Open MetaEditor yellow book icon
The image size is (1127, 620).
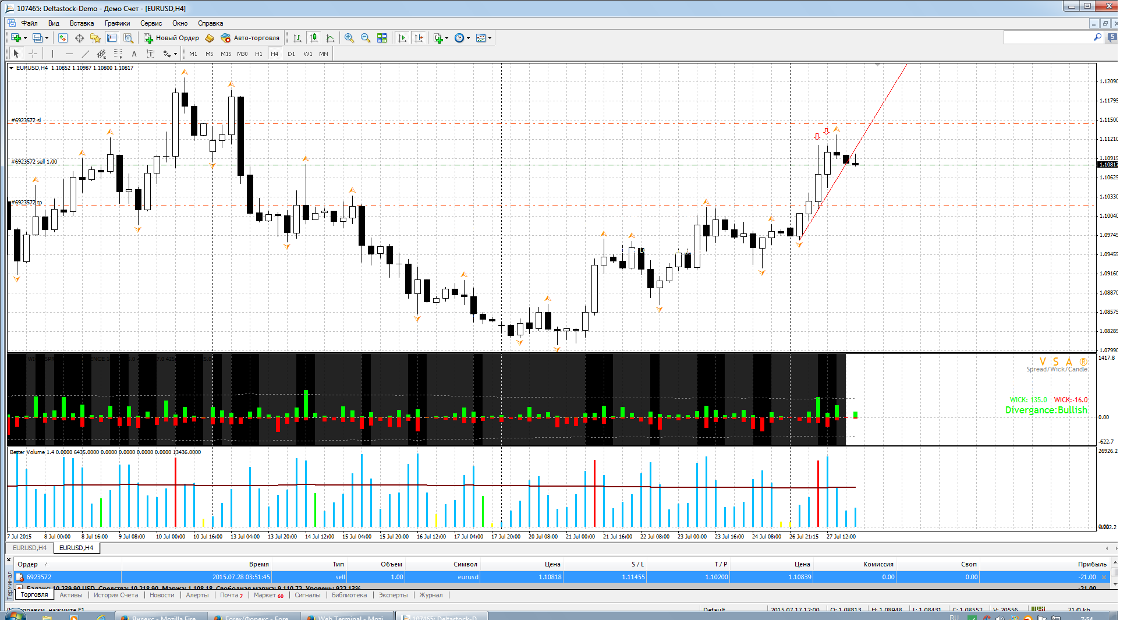[210, 38]
